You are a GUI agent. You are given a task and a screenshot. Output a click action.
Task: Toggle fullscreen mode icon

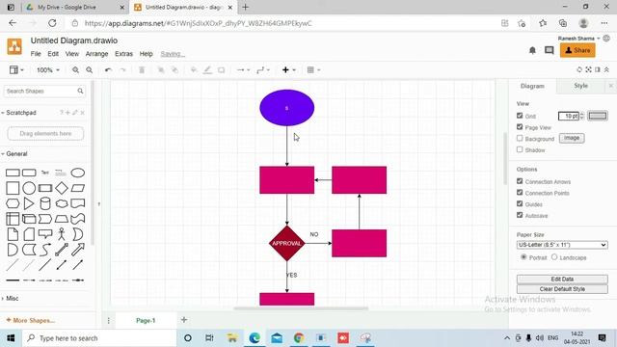click(588, 69)
